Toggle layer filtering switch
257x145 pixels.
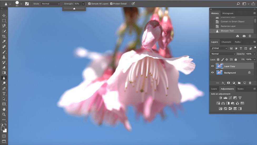255,48
